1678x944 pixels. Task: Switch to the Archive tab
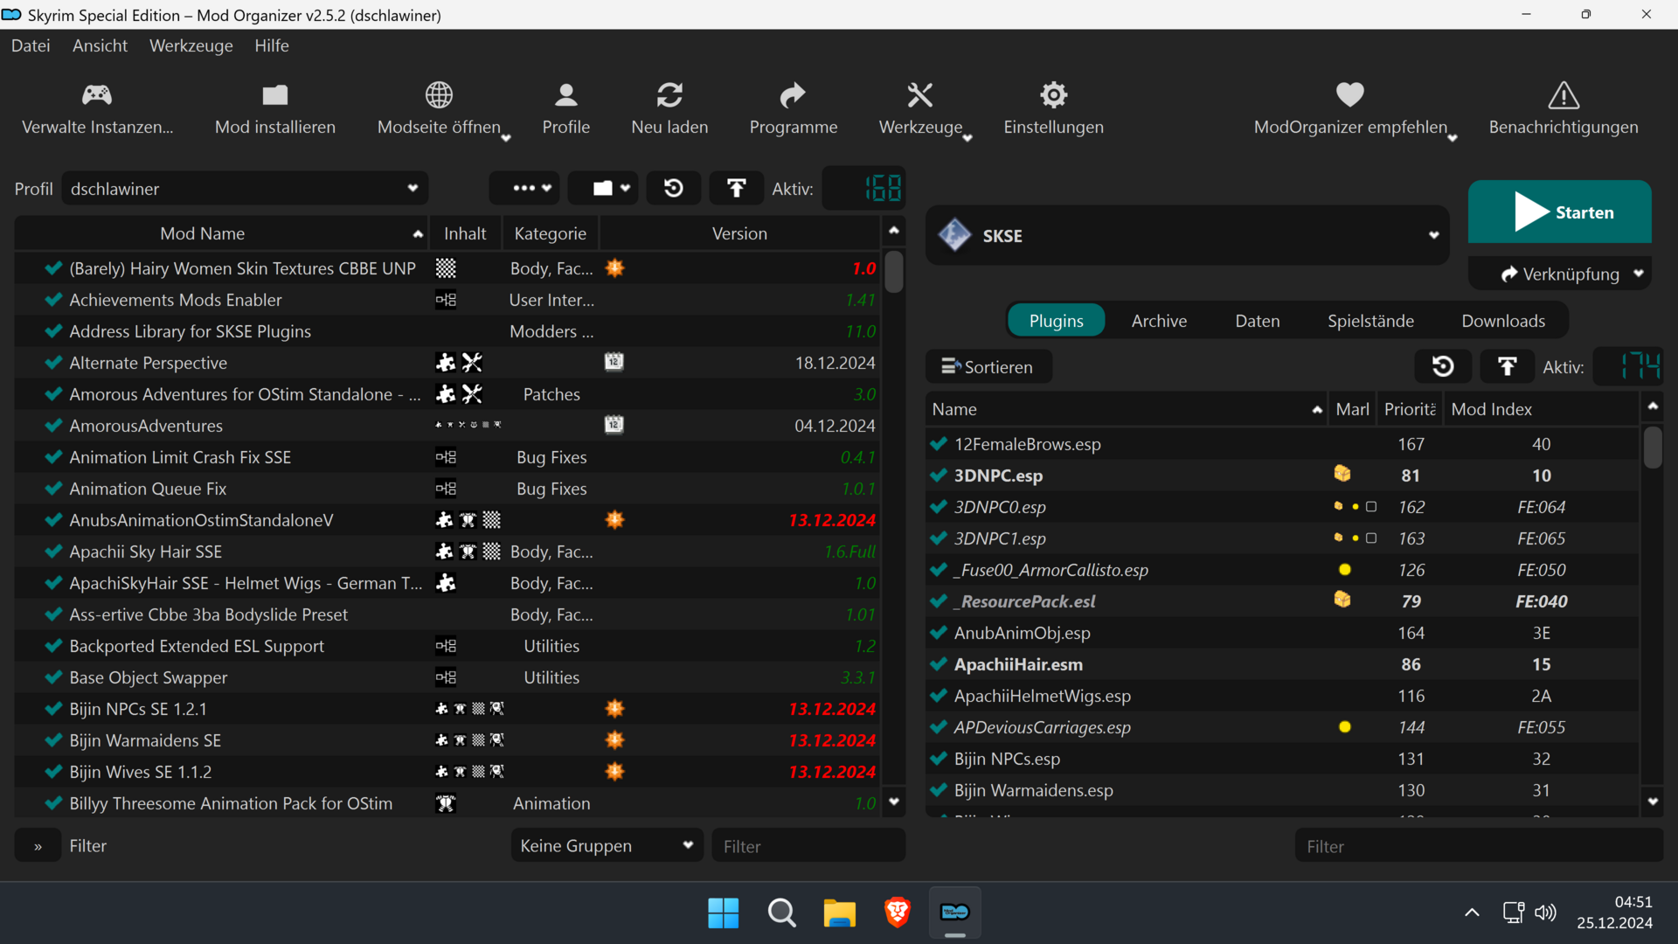1159,321
